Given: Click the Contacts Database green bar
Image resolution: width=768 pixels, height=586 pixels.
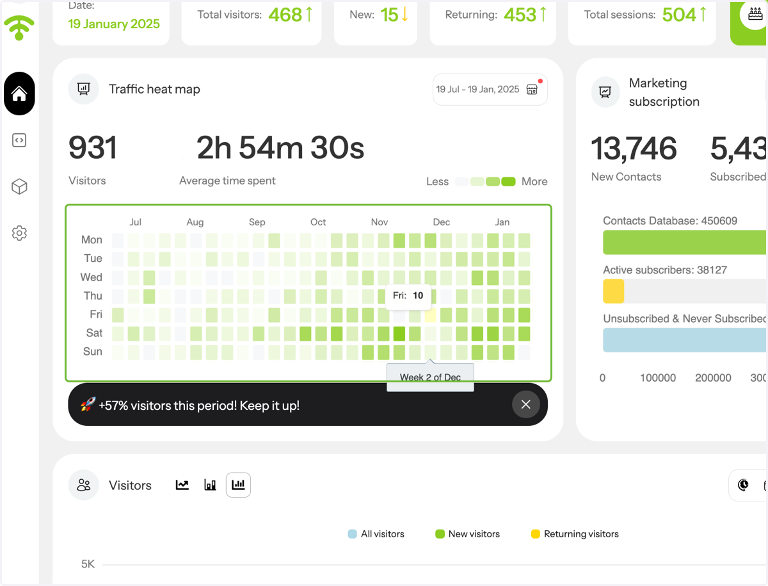Looking at the screenshot, I should pyautogui.click(x=685, y=243).
